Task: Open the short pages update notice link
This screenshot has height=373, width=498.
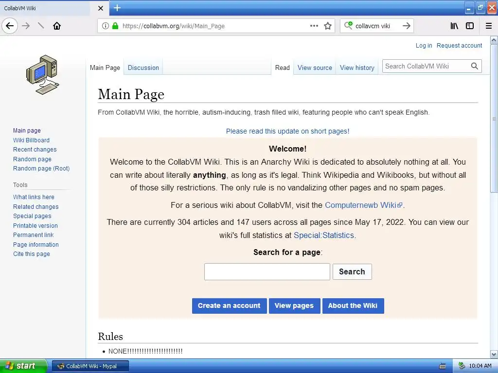Action: pos(287,131)
